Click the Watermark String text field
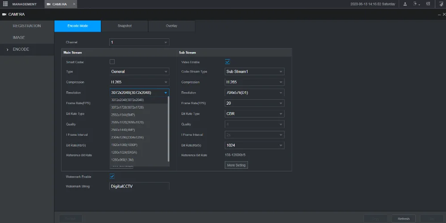Screen dimensions: 446x223 (139, 186)
